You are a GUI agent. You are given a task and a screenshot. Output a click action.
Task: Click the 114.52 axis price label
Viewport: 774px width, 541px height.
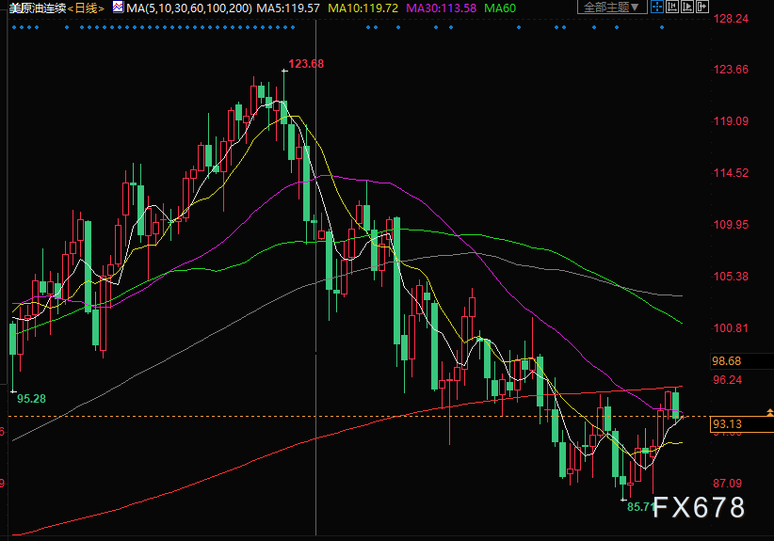[731, 173]
